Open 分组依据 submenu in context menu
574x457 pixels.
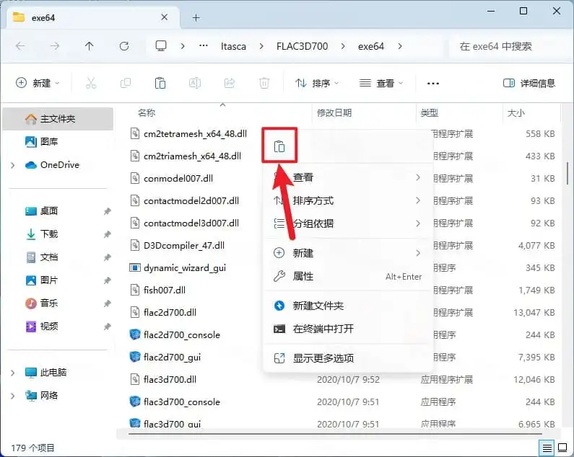347,223
